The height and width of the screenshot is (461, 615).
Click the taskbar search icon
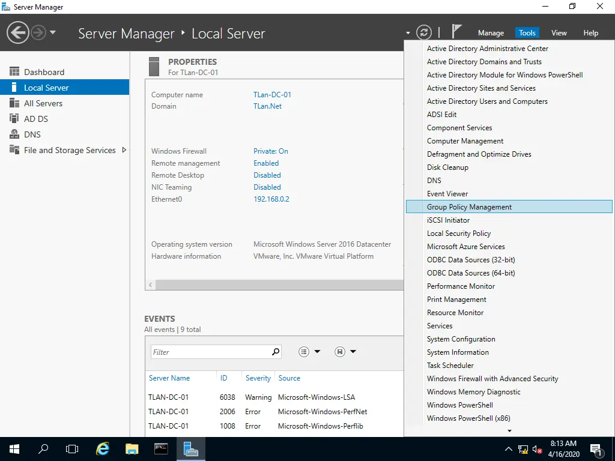(43, 449)
